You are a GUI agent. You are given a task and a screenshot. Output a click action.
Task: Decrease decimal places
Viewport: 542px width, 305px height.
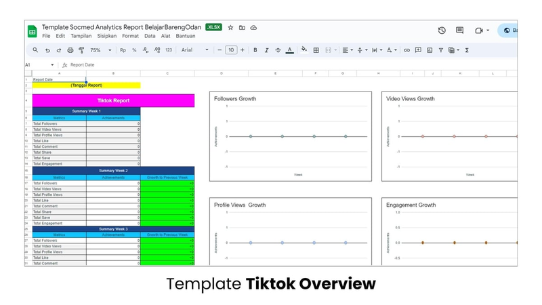click(x=146, y=50)
